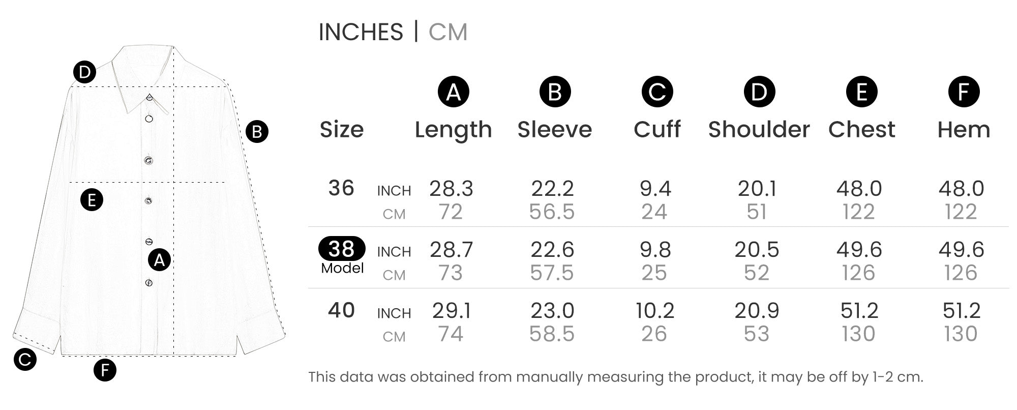Image resolution: width=1017 pixels, height=410 pixels.
Task: Select size 36 row label
Action: coord(341,188)
